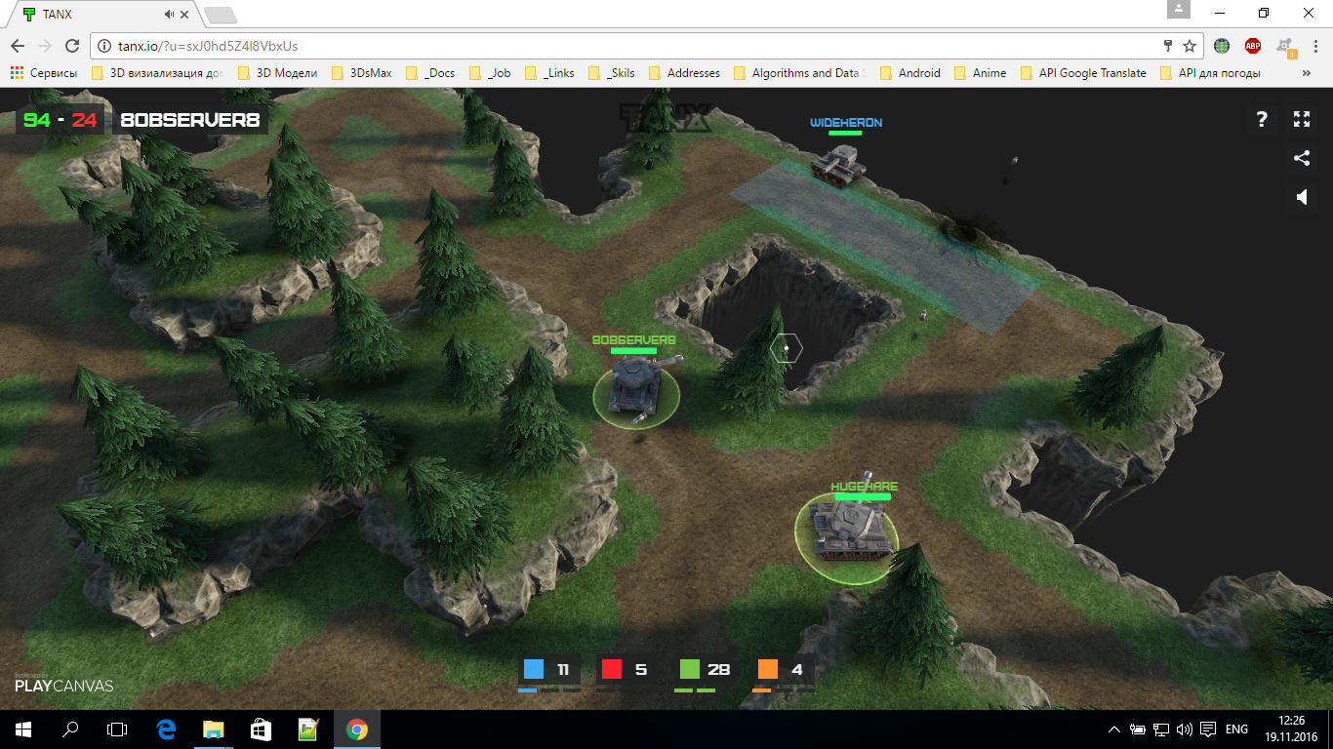Open the Action Center notifications
Screen dimensions: 1333x749
[1208, 729]
